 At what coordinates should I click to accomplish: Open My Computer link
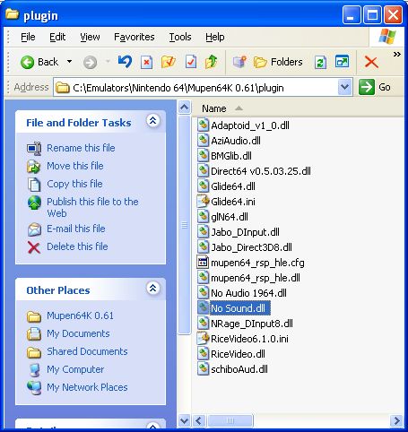click(x=75, y=369)
